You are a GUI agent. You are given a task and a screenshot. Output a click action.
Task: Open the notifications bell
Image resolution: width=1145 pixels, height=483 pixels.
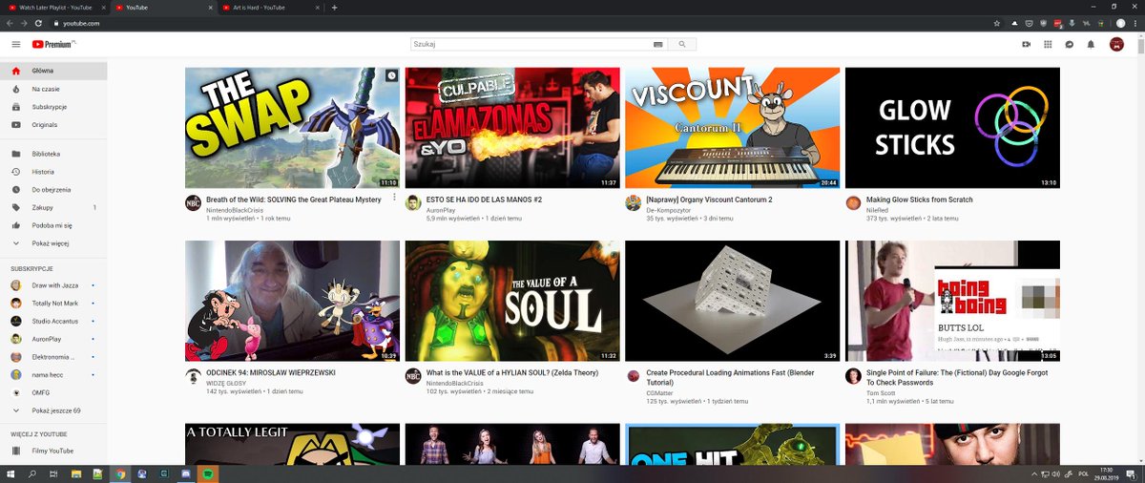[x=1091, y=44]
